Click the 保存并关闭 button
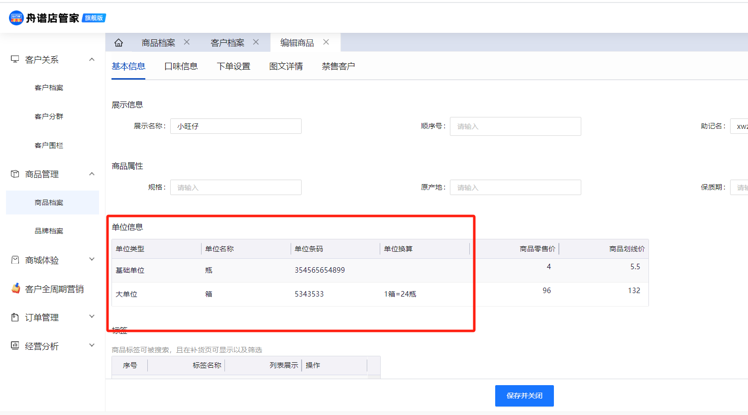 pyautogui.click(x=524, y=396)
